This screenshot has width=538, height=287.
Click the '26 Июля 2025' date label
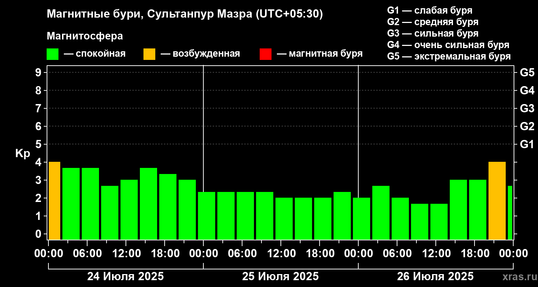[x=435, y=277]
